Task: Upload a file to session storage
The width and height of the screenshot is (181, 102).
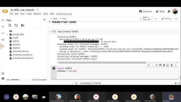Action: point(10,25)
